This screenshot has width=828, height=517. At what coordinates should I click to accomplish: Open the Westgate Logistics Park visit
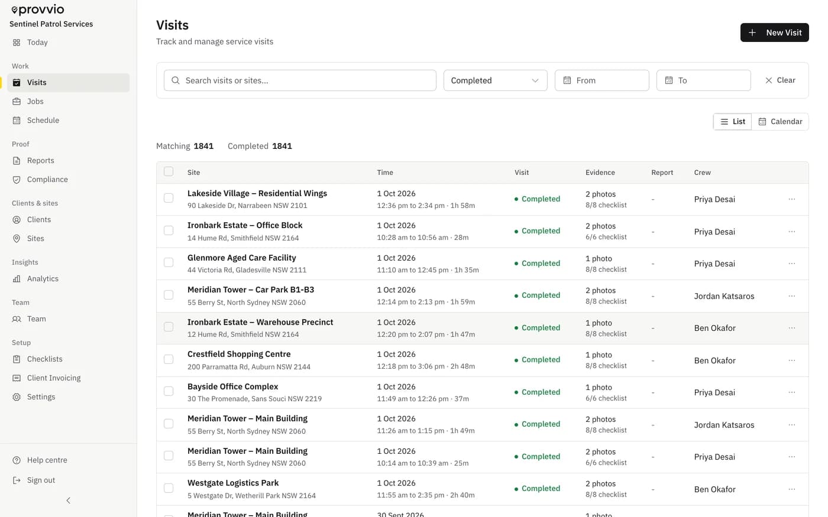[x=233, y=483]
